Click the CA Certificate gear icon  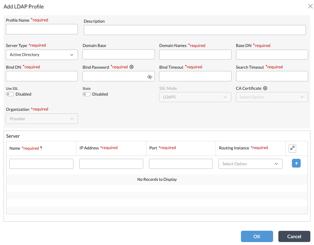point(265,88)
